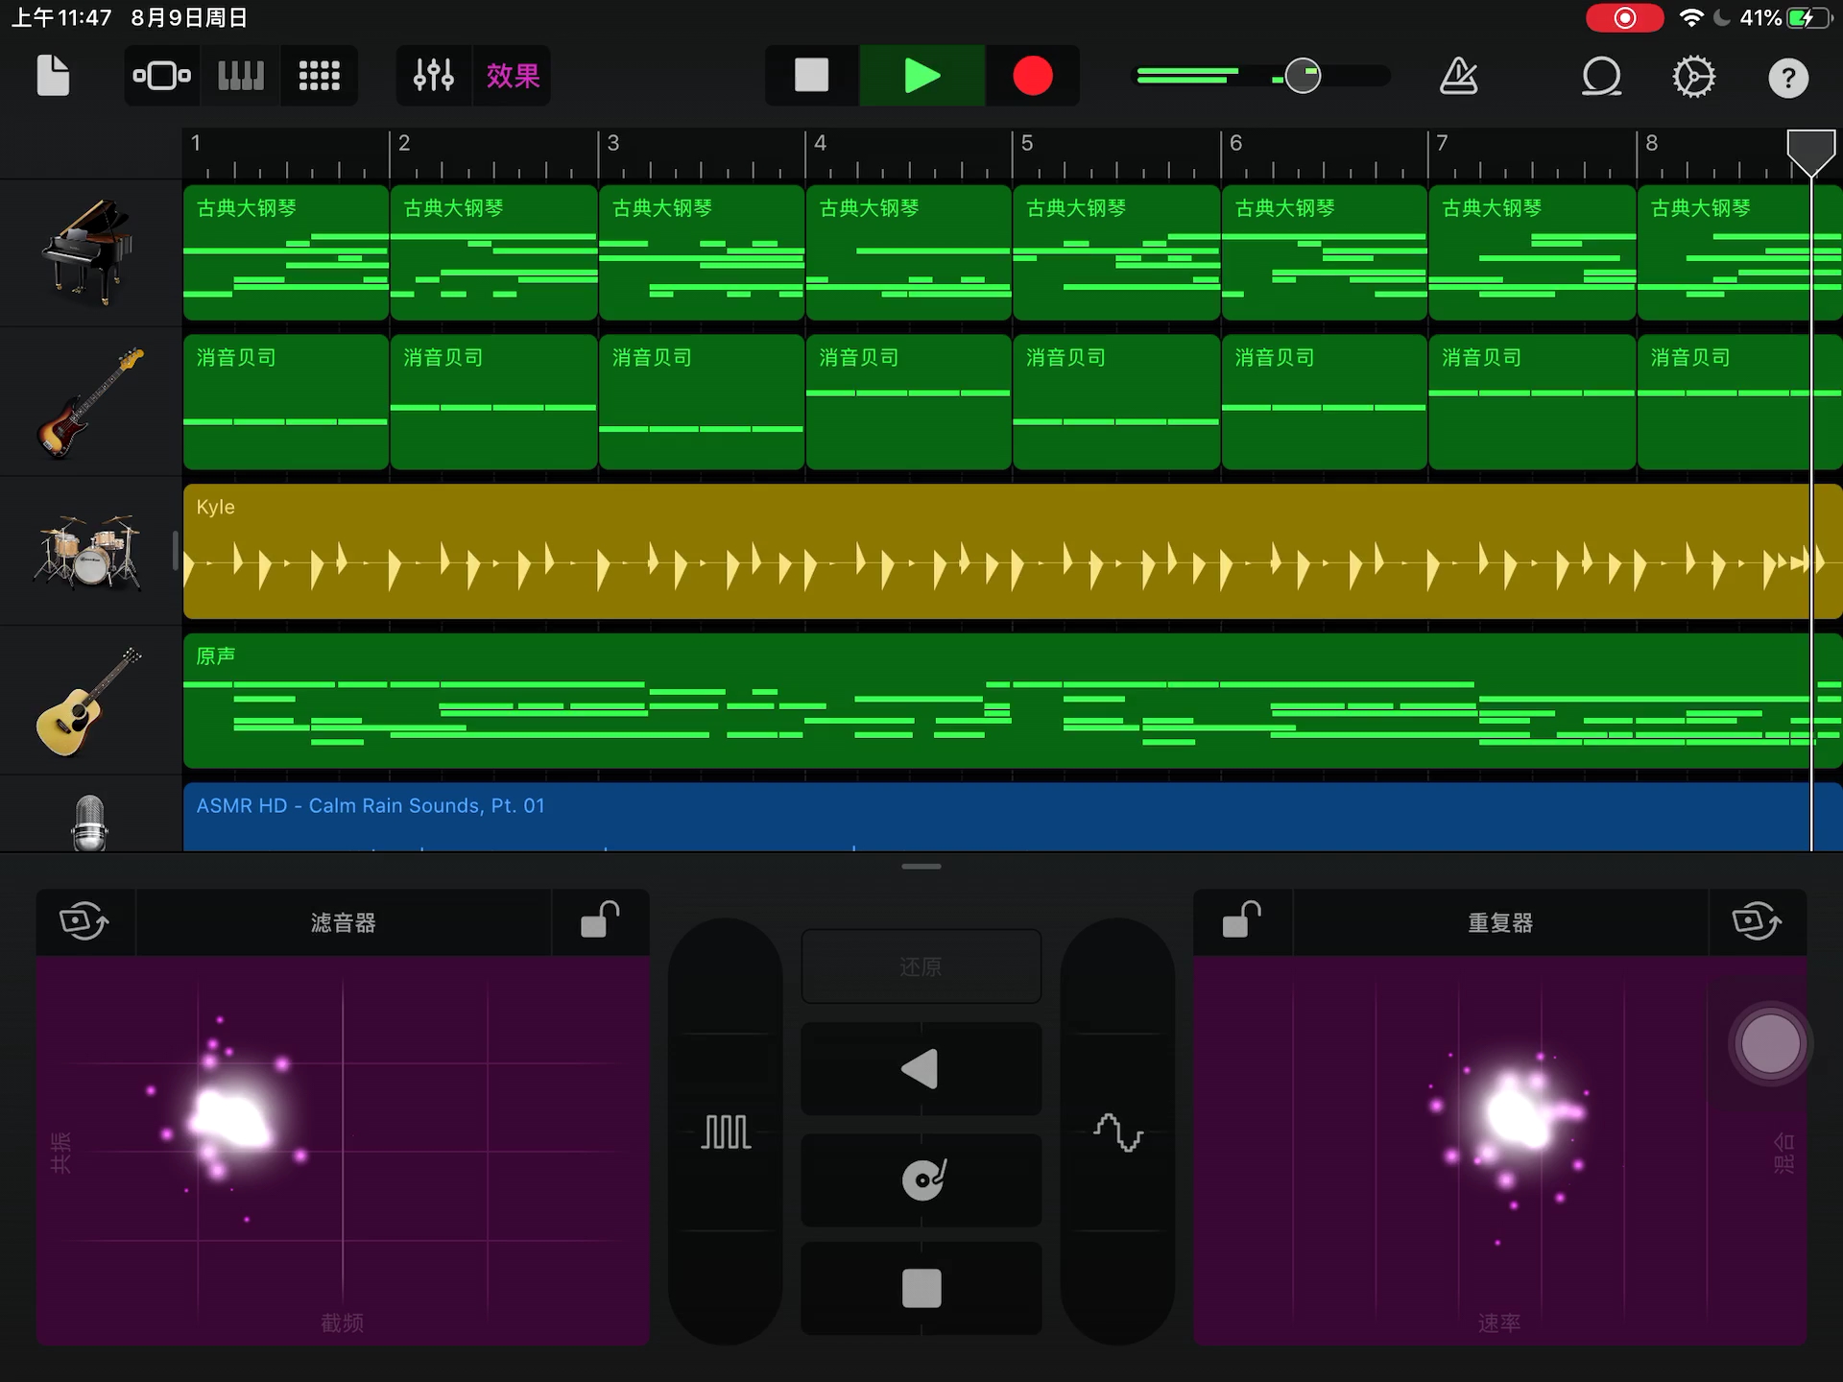Start recording with red record button
The width and height of the screenshot is (1843, 1382).
pyautogui.click(x=1033, y=76)
